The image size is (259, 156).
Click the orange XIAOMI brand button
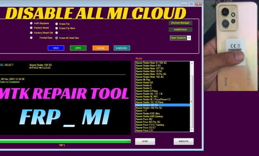[x=101, y=48]
